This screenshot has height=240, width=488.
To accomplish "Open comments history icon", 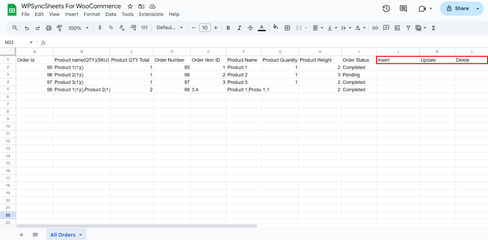I will [x=403, y=9].
